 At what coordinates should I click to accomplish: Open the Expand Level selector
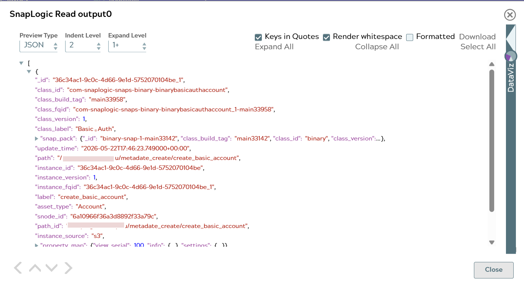tap(127, 46)
